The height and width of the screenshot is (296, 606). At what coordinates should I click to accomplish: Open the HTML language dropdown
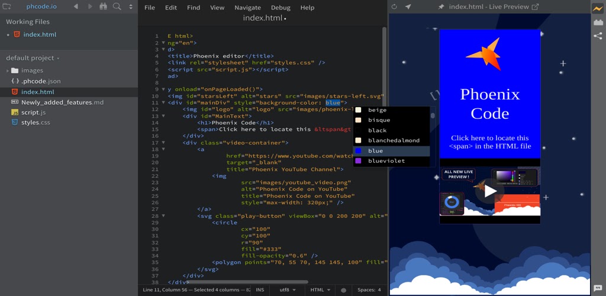(x=321, y=290)
